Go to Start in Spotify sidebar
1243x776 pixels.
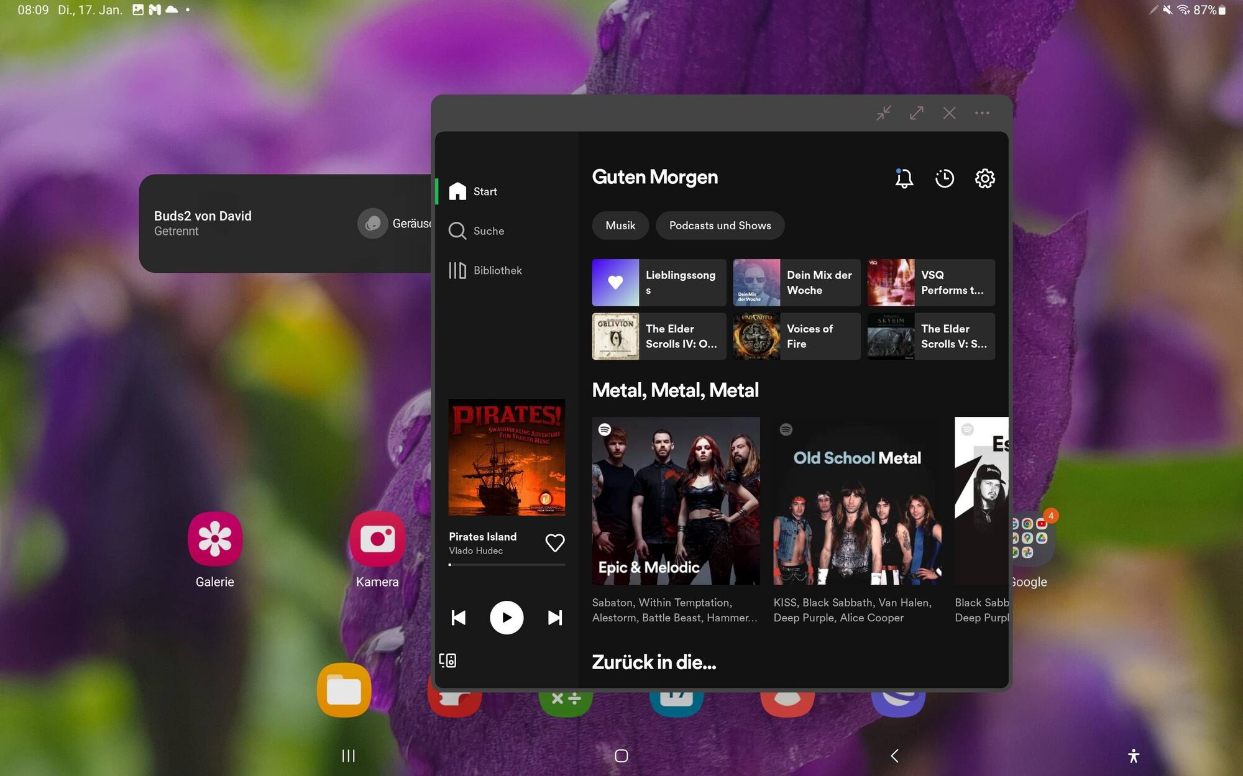click(x=474, y=191)
